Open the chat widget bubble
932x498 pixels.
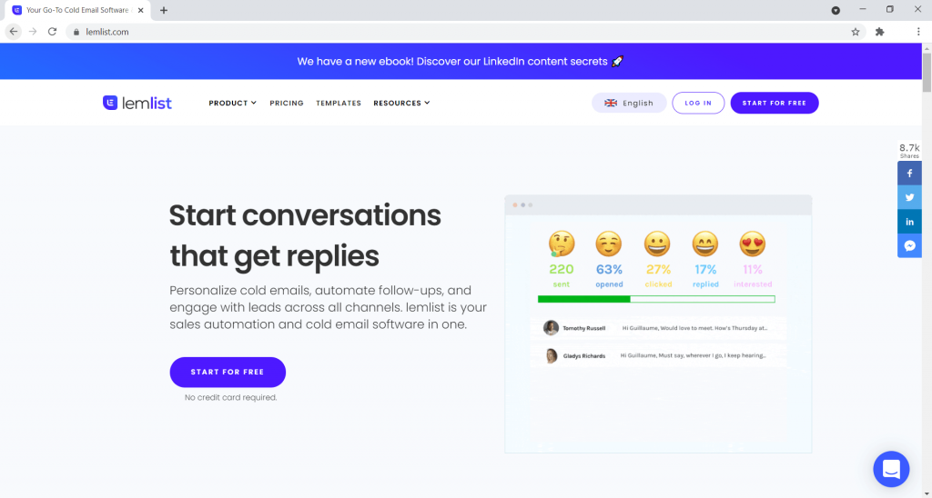coord(890,469)
